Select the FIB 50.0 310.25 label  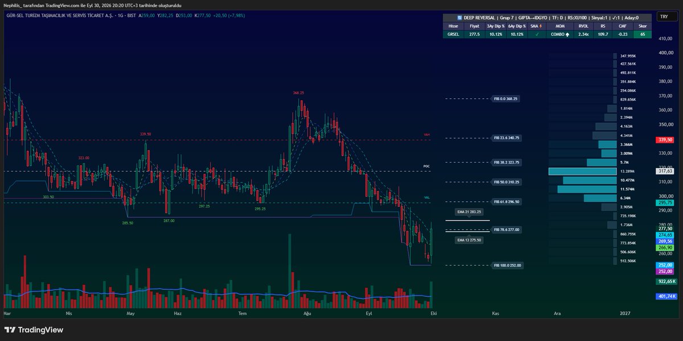tap(506, 182)
